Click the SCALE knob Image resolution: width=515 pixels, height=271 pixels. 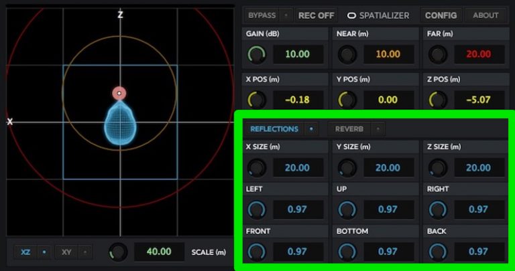(x=118, y=252)
